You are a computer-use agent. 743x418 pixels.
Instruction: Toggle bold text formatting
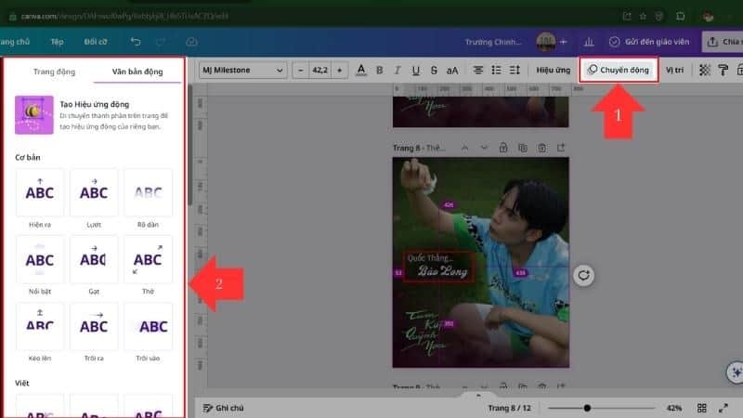tap(379, 70)
